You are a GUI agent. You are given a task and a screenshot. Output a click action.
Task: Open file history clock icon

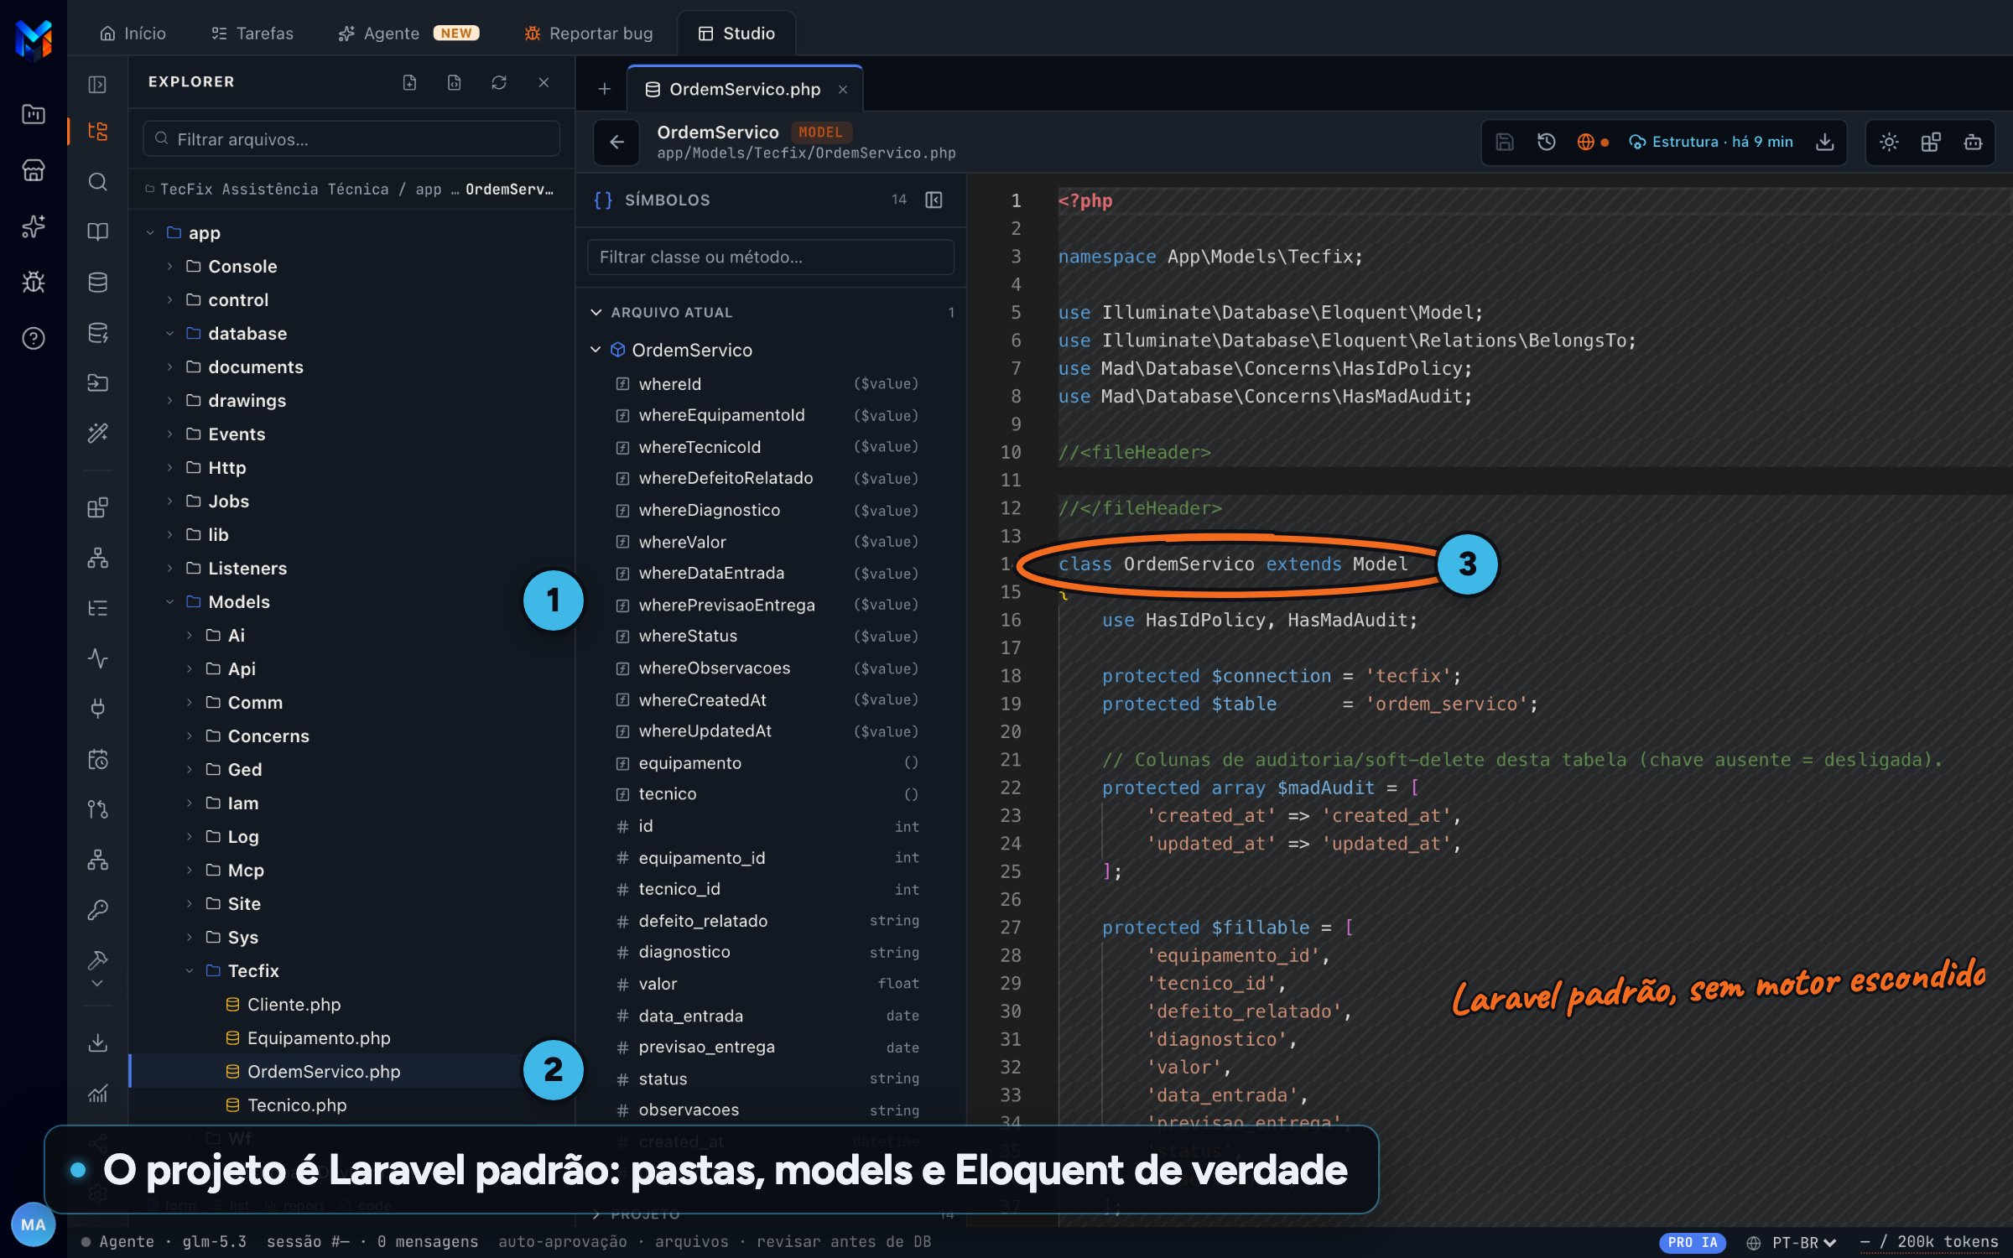pyautogui.click(x=1547, y=142)
